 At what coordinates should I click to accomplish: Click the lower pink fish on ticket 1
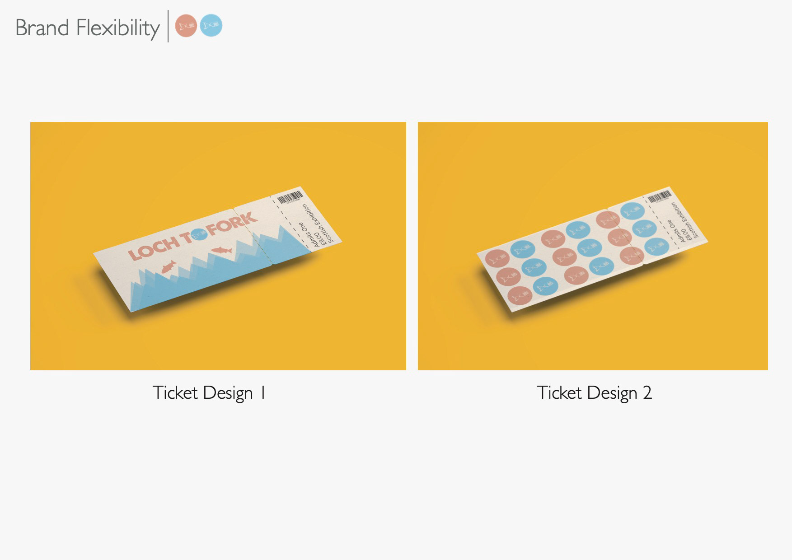[x=169, y=266]
